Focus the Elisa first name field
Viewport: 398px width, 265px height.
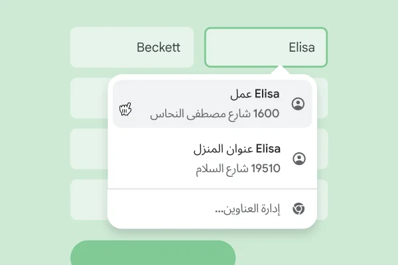tap(265, 47)
